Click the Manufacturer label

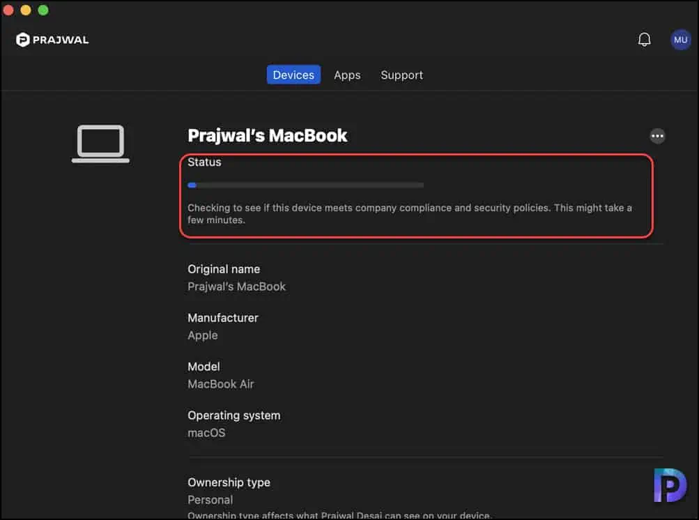pos(223,318)
